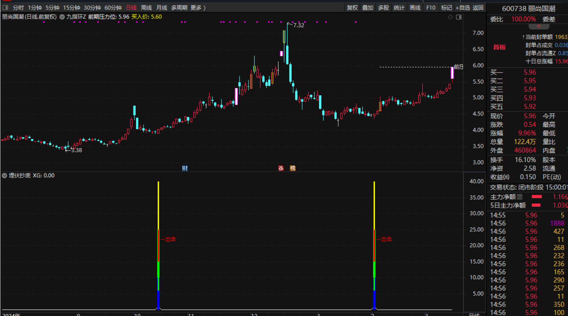
Task: Open the 埋伏抄底 indicator dropdown
Action: pos(4,176)
